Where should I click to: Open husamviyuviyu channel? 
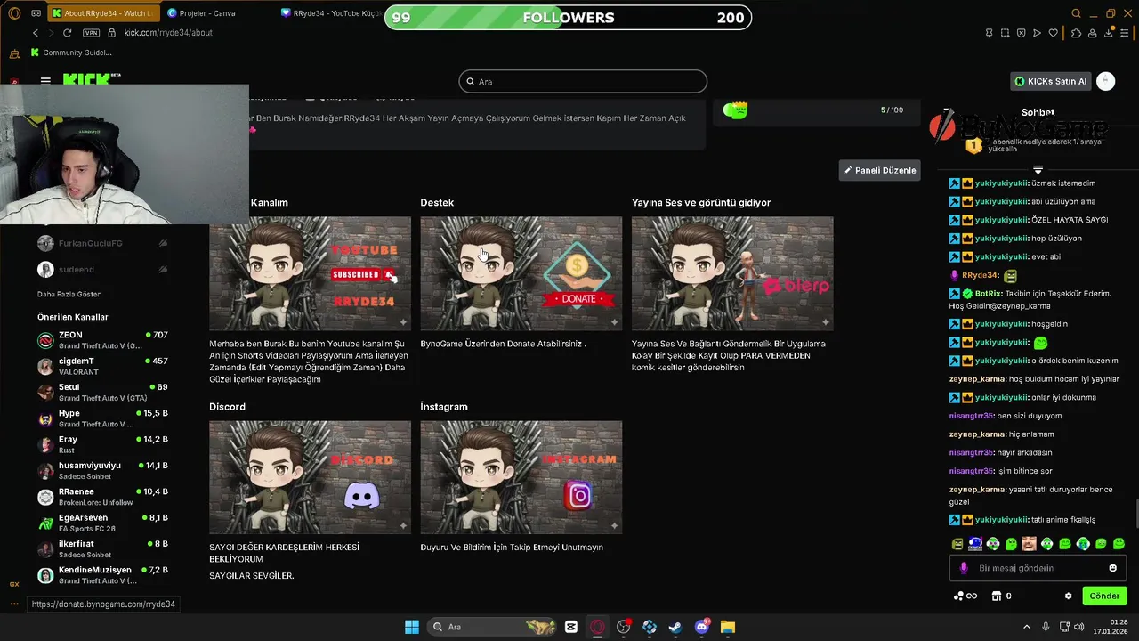102,470
